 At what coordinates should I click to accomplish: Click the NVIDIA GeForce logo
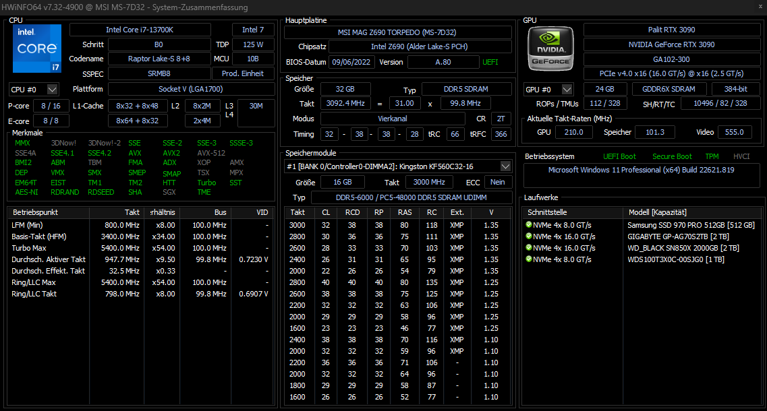pos(550,49)
